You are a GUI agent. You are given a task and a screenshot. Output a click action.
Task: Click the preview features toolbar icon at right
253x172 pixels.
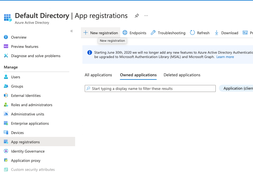tap(245, 33)
